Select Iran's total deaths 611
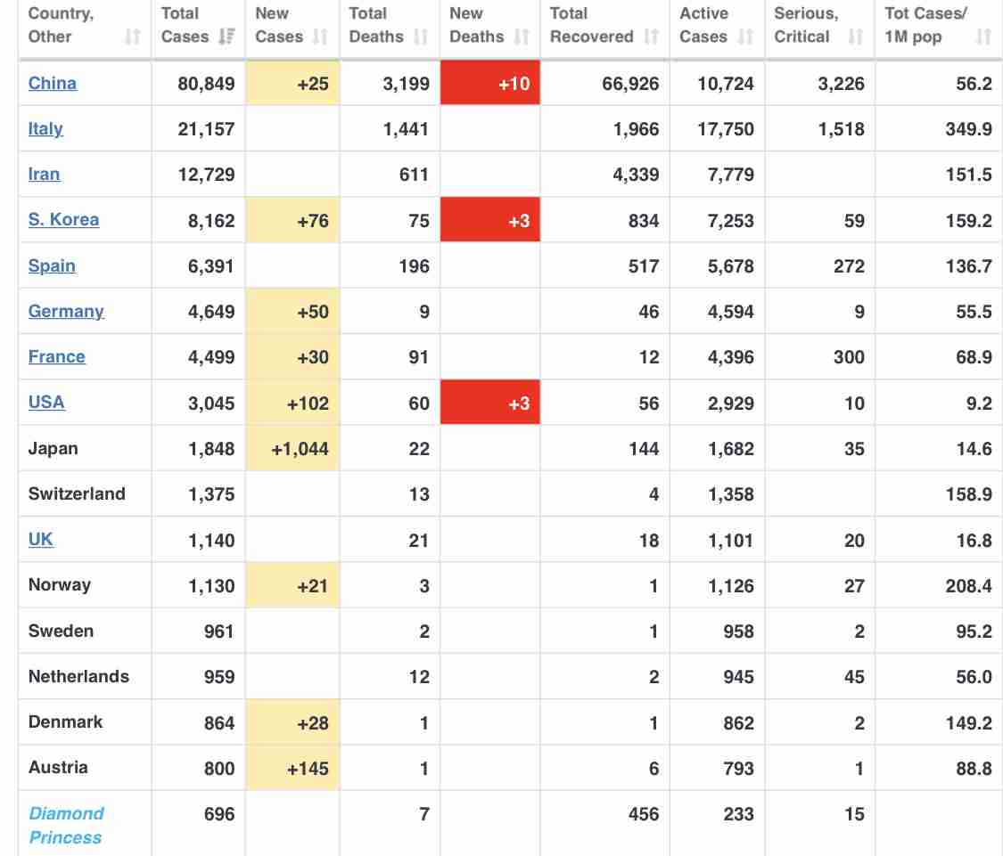Viewport: 1003px width, 856px height. (414, 175)
